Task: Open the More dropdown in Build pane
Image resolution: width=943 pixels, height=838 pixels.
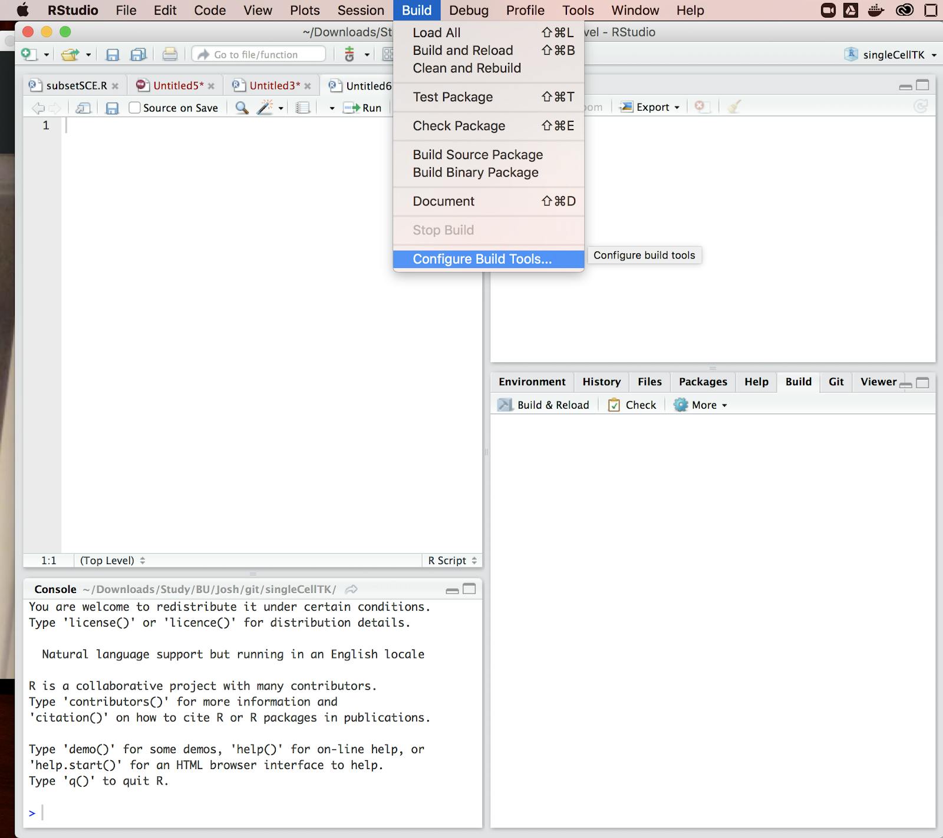Action: tap(701, 405)
